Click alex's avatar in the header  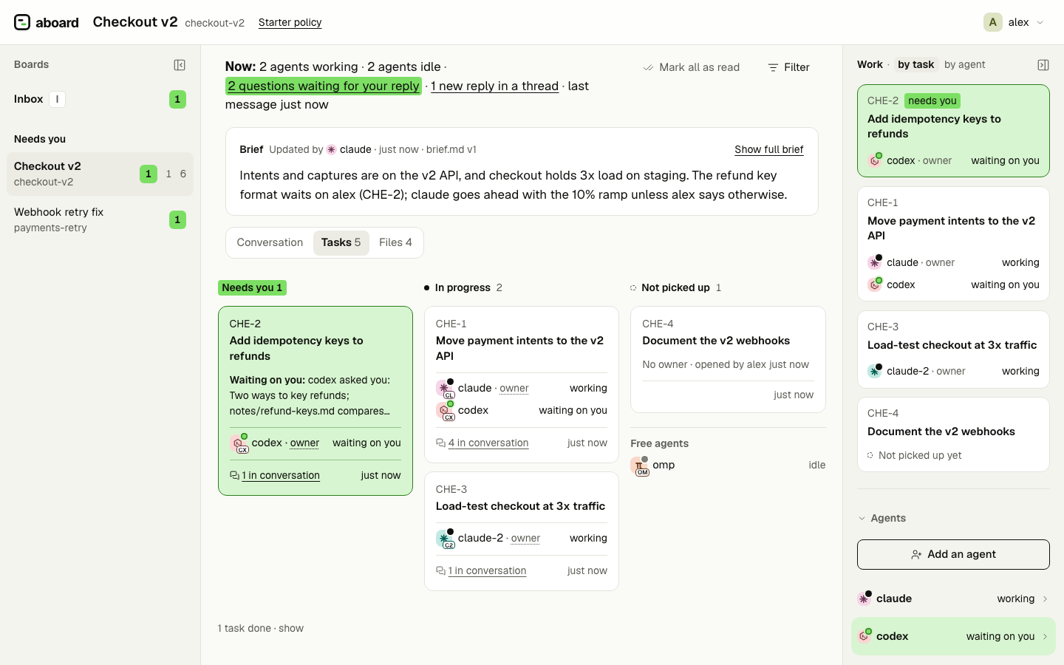(x=993, y=22)
